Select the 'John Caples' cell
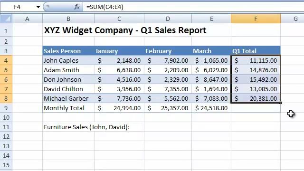Viewport: 304px width, 171px height. [68, 60]
